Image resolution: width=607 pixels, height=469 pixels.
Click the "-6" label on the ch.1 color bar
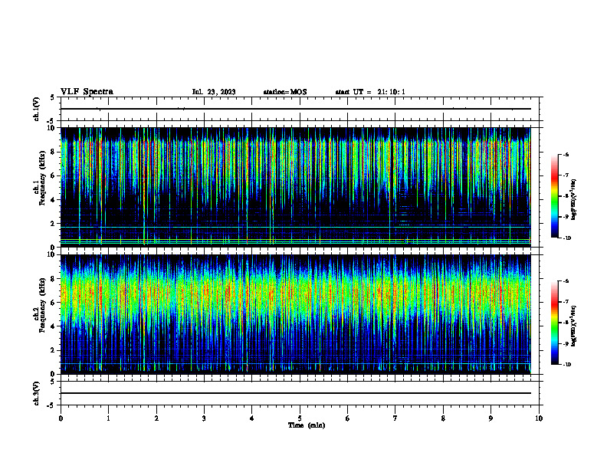click(x=566, y=154)
